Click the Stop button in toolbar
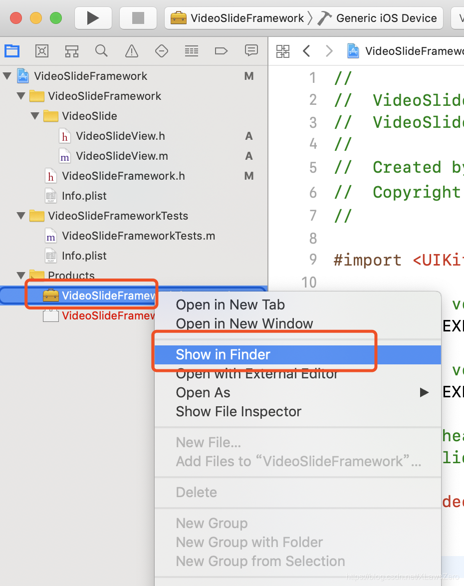The height and width of the screenshot is (586, 464). click(x=138, y=18)
